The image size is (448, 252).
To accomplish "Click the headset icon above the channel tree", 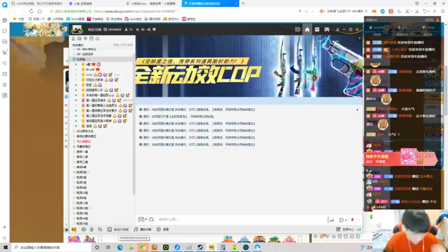I will [79, 39].
